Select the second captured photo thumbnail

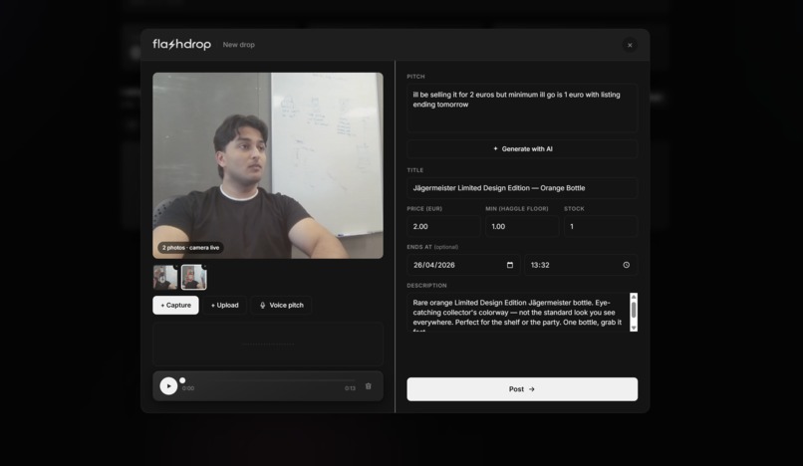194,278
